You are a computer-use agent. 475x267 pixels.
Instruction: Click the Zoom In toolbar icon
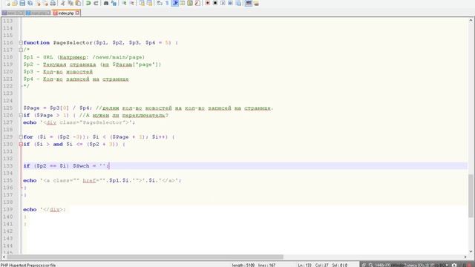(125, 3)
